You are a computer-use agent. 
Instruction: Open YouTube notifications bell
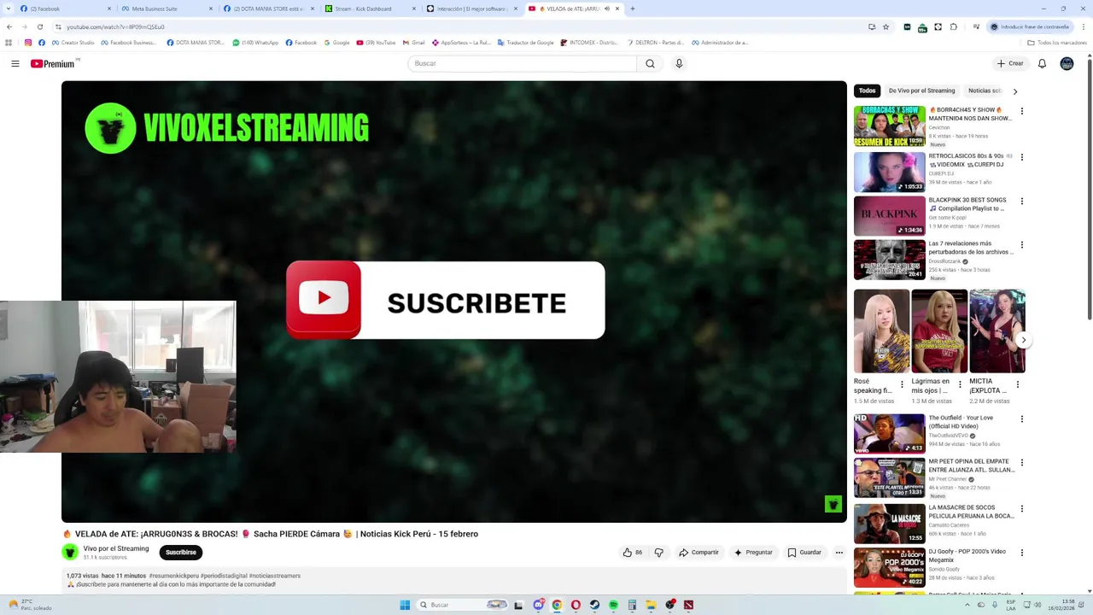point(1042,63)
